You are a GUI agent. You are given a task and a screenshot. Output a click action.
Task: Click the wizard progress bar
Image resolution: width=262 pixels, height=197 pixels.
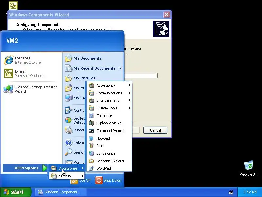coord(141,76)
